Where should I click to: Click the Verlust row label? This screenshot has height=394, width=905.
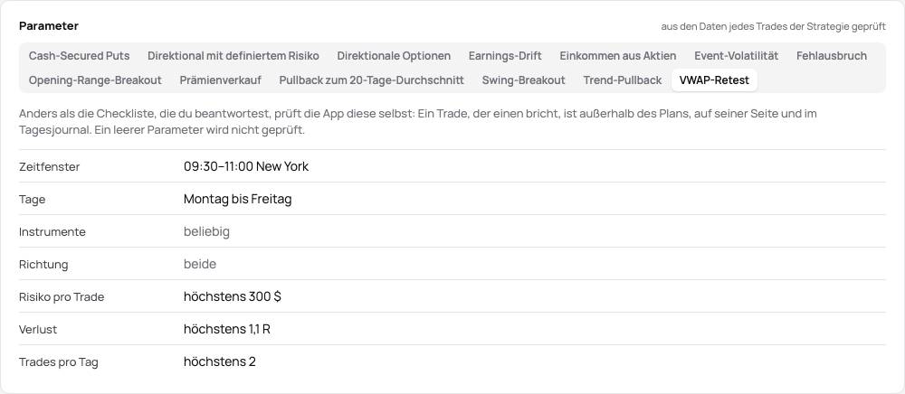(x=38, y=330)
